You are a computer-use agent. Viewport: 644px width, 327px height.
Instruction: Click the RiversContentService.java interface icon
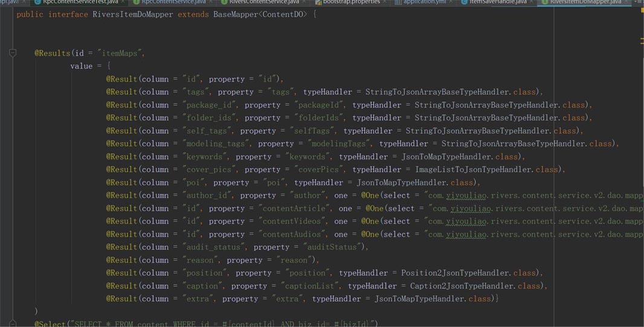click(224, 2)
